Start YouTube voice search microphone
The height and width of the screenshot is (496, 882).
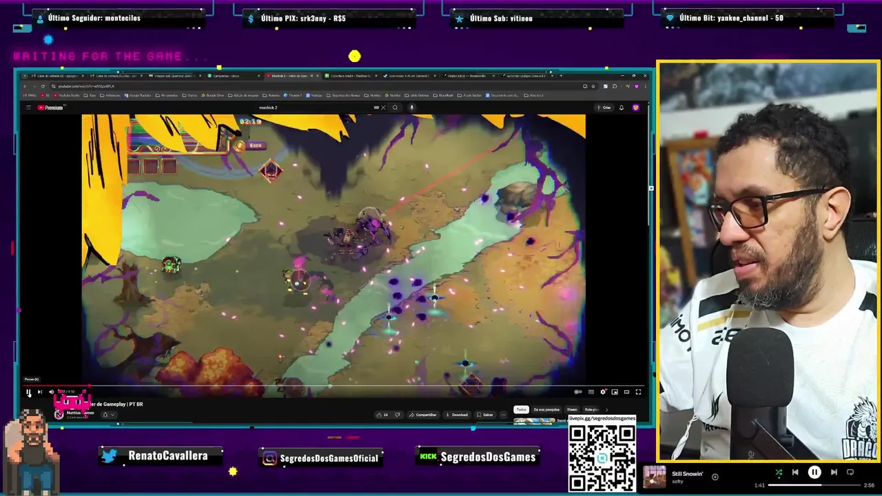pyautogui.click(x=411, y=107)
